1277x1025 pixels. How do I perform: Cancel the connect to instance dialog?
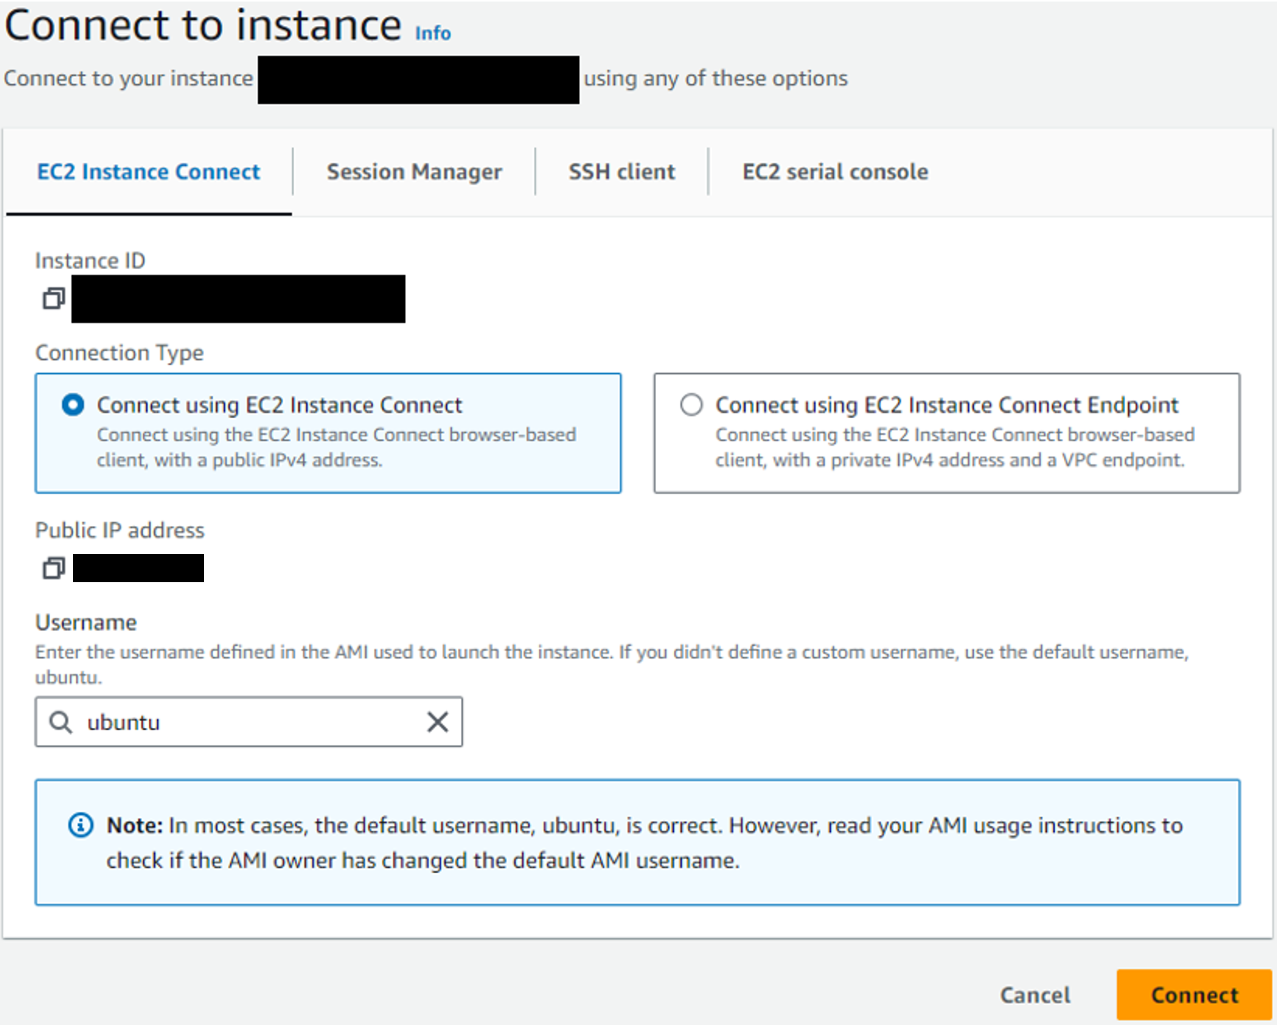[1035, 995]
